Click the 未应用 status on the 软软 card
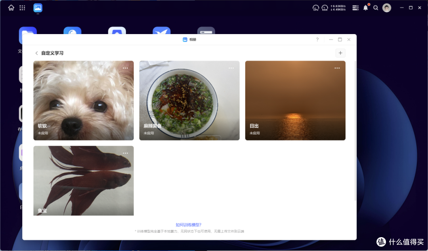This screenshot has width=428, height=251. coord(43,133)
